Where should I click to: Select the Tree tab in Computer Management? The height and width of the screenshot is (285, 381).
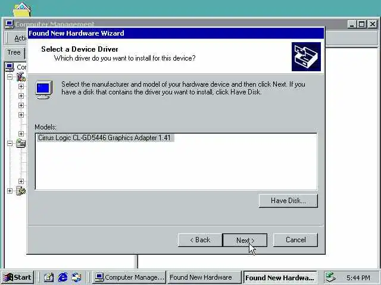pos(14,52)
